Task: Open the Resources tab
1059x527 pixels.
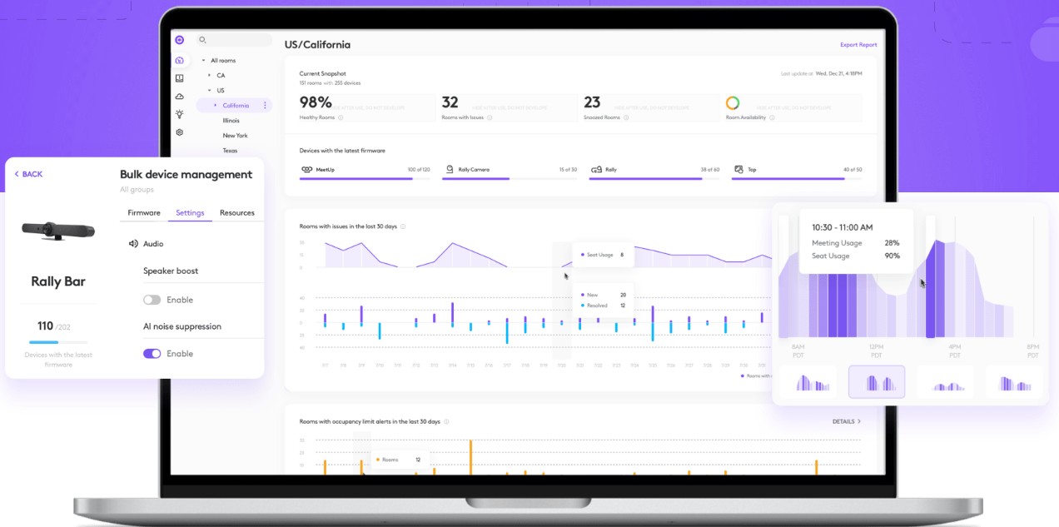Action: click(237, 213)
